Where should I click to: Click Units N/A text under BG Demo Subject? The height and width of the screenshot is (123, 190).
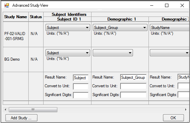(x=58, y=59)
